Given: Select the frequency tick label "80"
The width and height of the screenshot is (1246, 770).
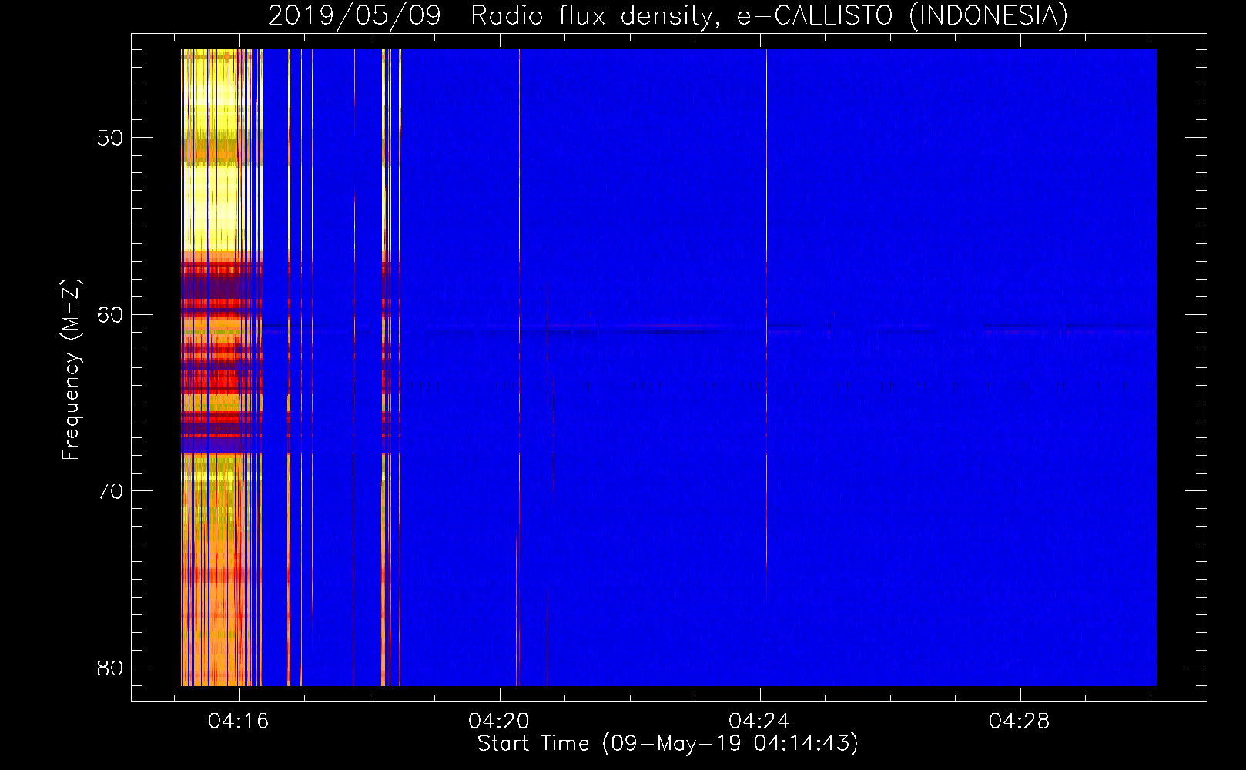Looking at the screenshot, I should 110,668.
